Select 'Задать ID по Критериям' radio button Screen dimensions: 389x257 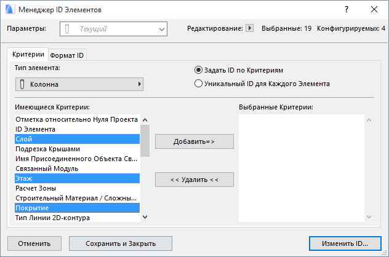coord(198,70)
